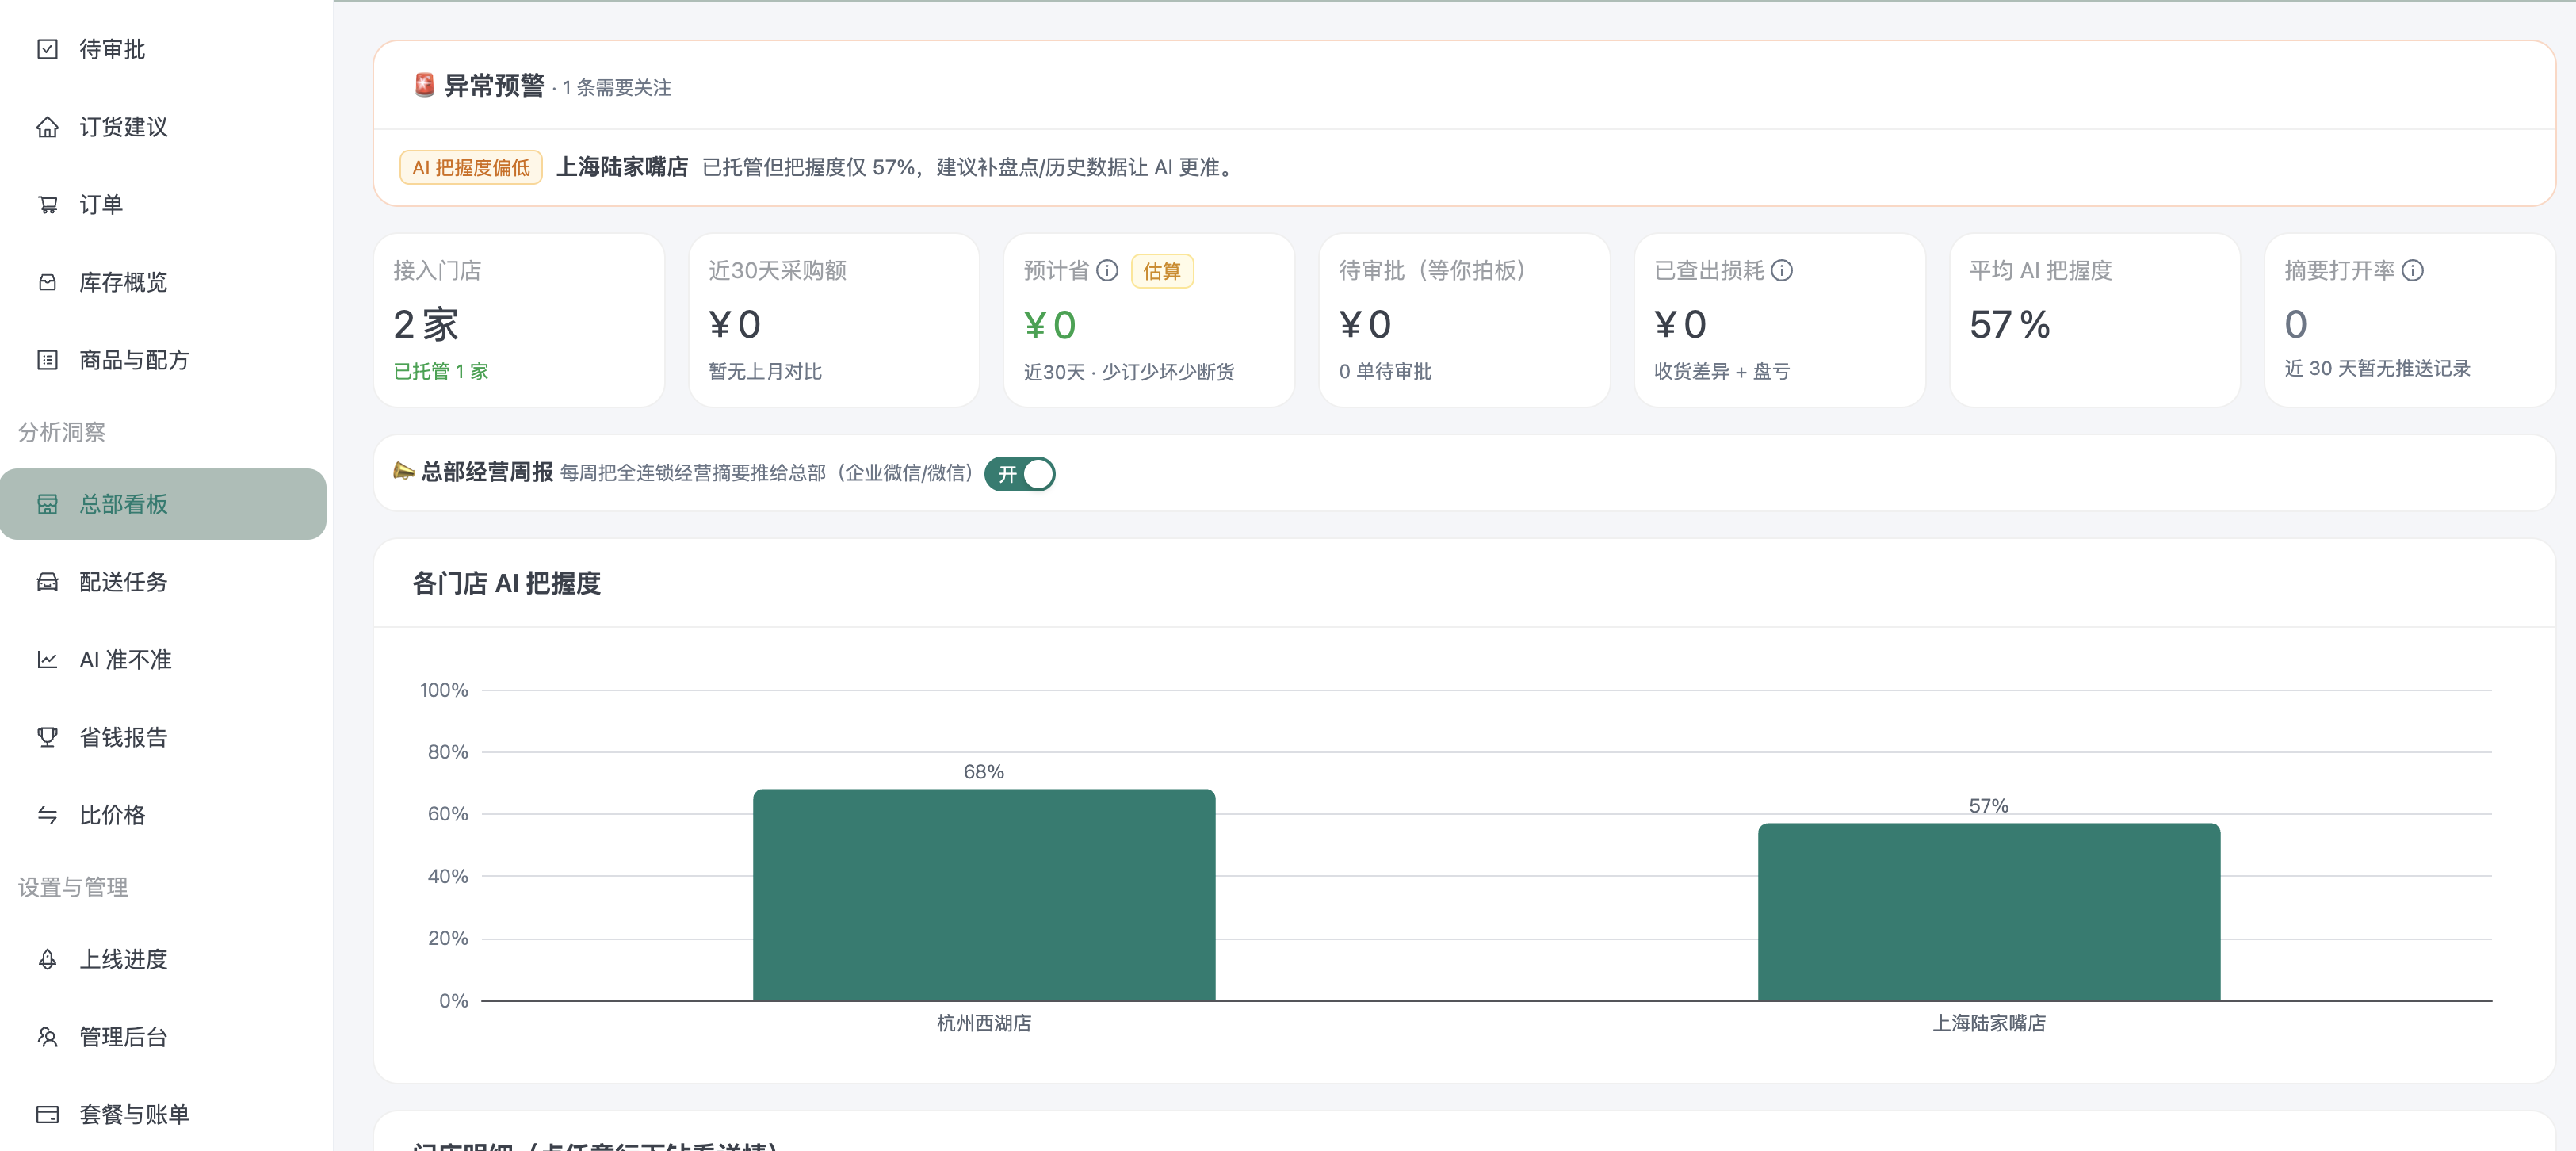The width and height of the screenshot is (2576, 1151).
Task: Click the 接入门店 2 家 card
Action: 519,320
